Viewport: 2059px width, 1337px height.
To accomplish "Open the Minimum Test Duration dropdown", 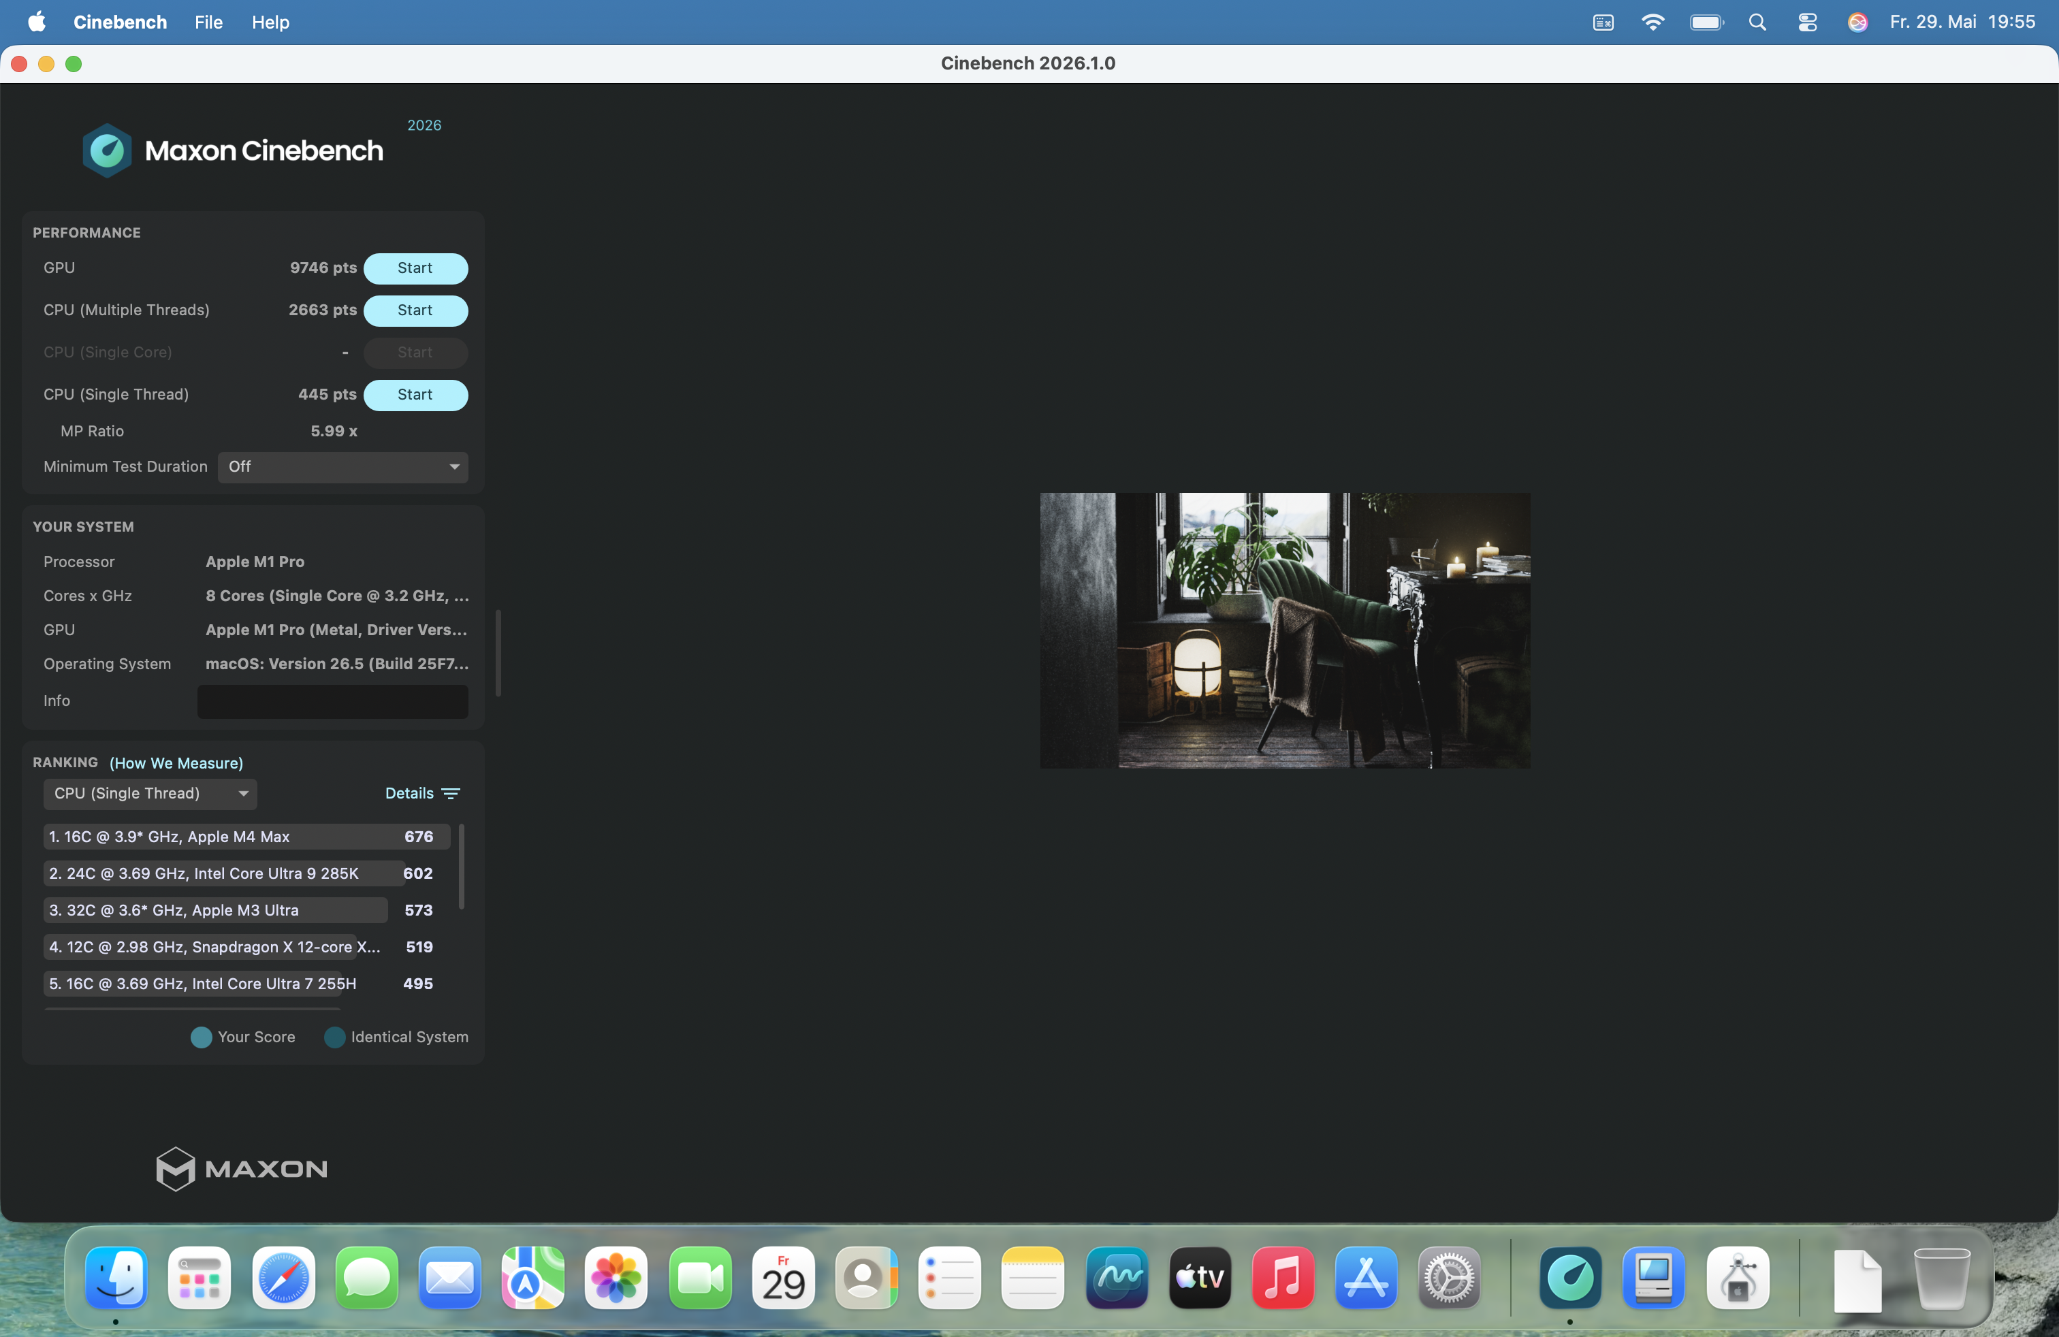I will point(342,467).
